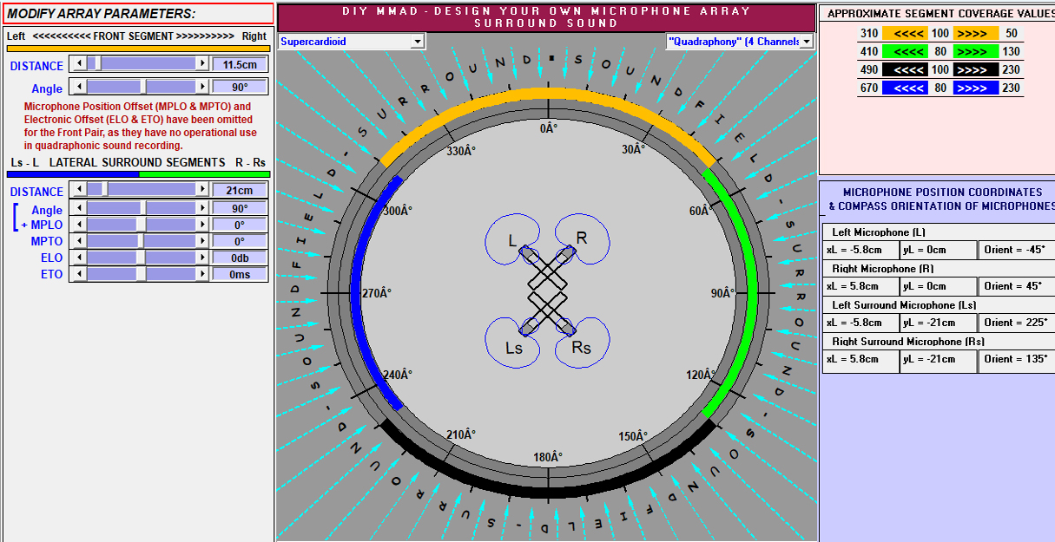Viewport: 1055px width, 542px height.
Task: Click the orange left-arrows coverage swatch
Action: pos(905,33)
